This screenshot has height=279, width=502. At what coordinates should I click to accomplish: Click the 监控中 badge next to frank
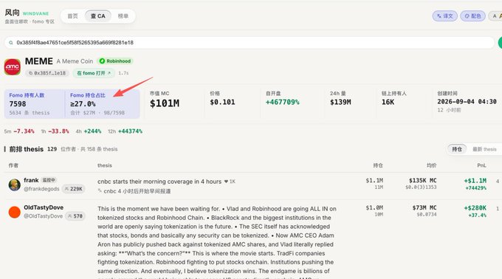pyautogui.click(x=49, y=180)
